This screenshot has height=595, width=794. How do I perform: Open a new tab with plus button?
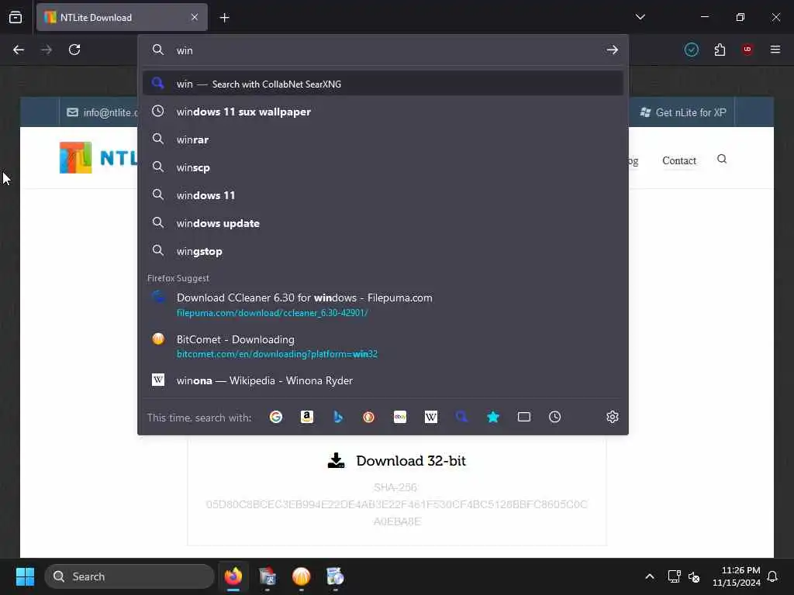click(224, 18)
